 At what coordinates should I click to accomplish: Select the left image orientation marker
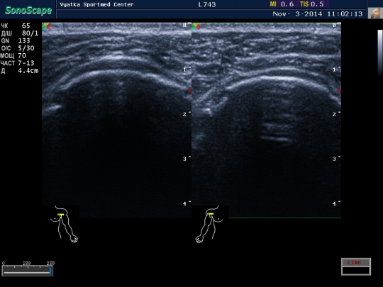[46, 27]
